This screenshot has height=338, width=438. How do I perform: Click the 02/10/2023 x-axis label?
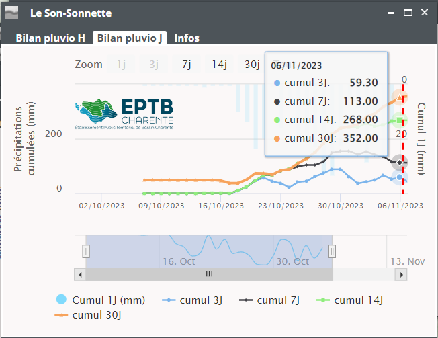[x=101, y=206]
